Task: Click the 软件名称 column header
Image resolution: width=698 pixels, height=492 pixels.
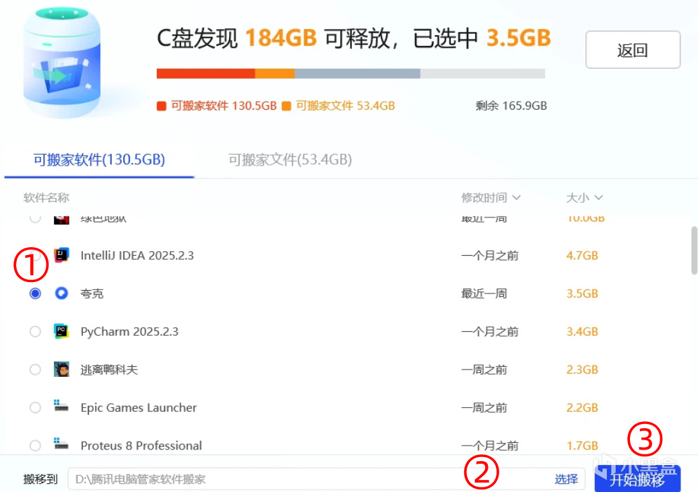Action: [x=46, y=197]
